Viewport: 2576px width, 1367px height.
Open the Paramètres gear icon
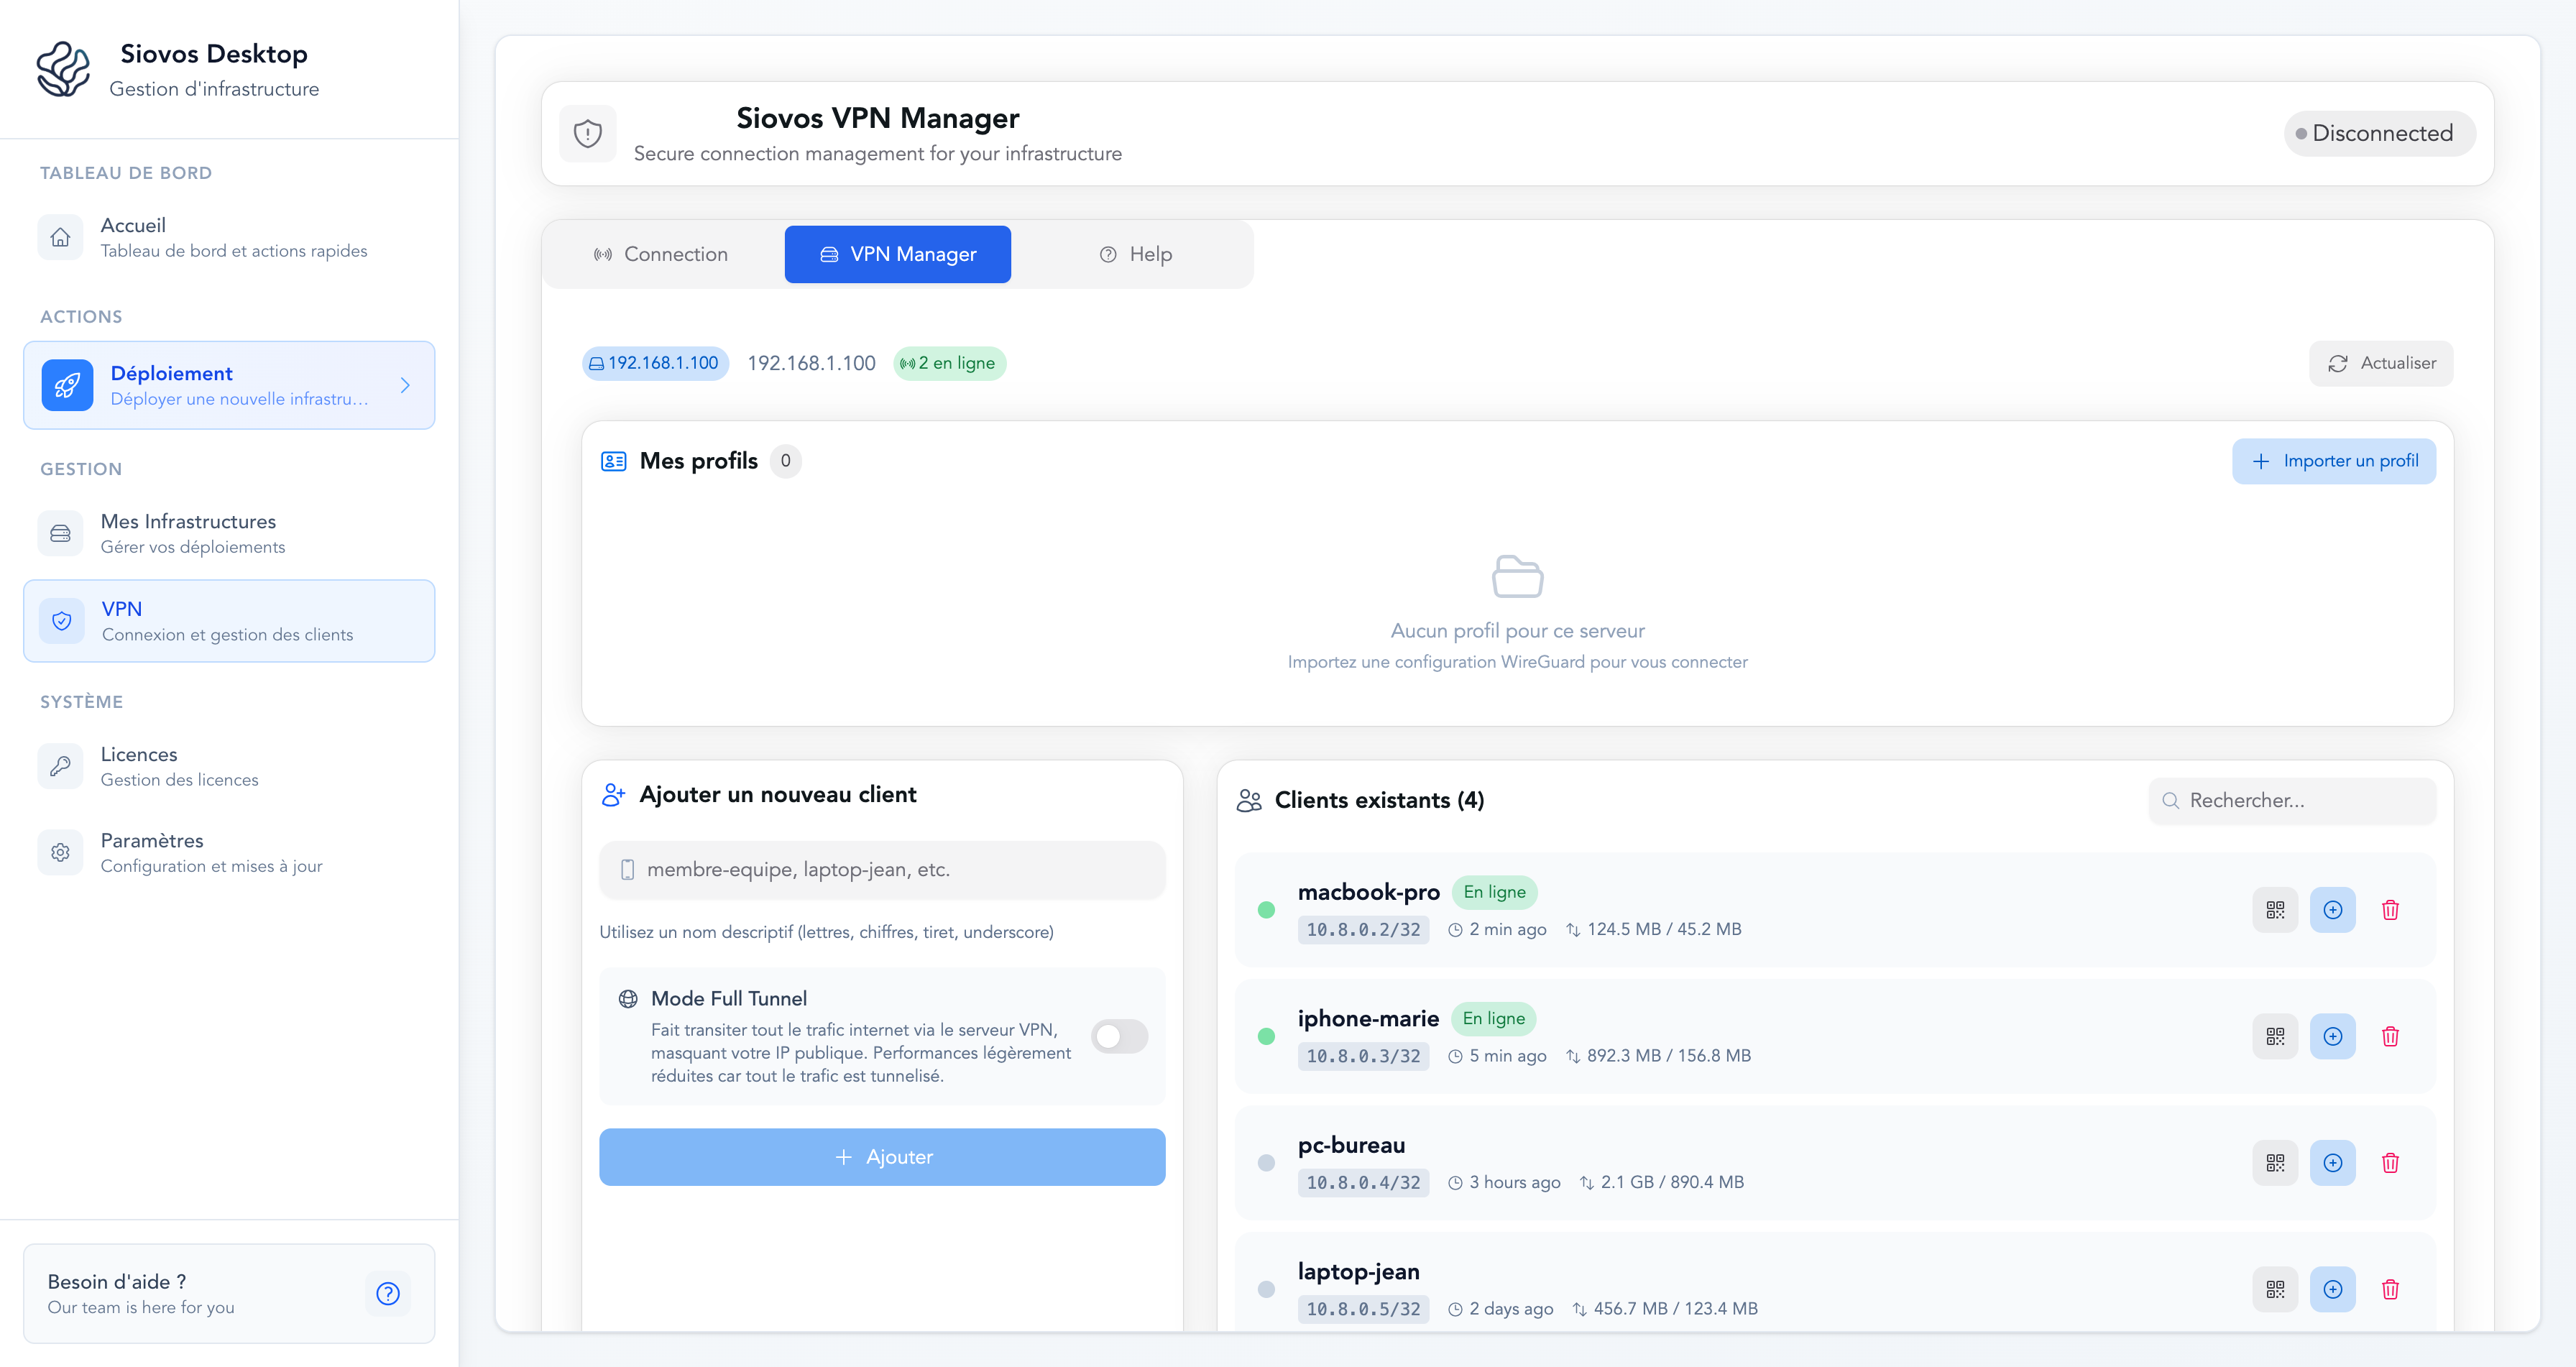pos(60,852)
